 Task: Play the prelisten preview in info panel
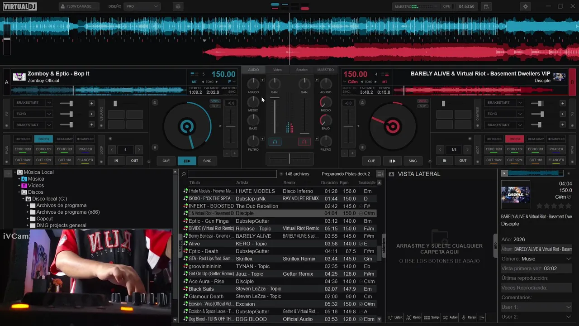coord(504,173)
